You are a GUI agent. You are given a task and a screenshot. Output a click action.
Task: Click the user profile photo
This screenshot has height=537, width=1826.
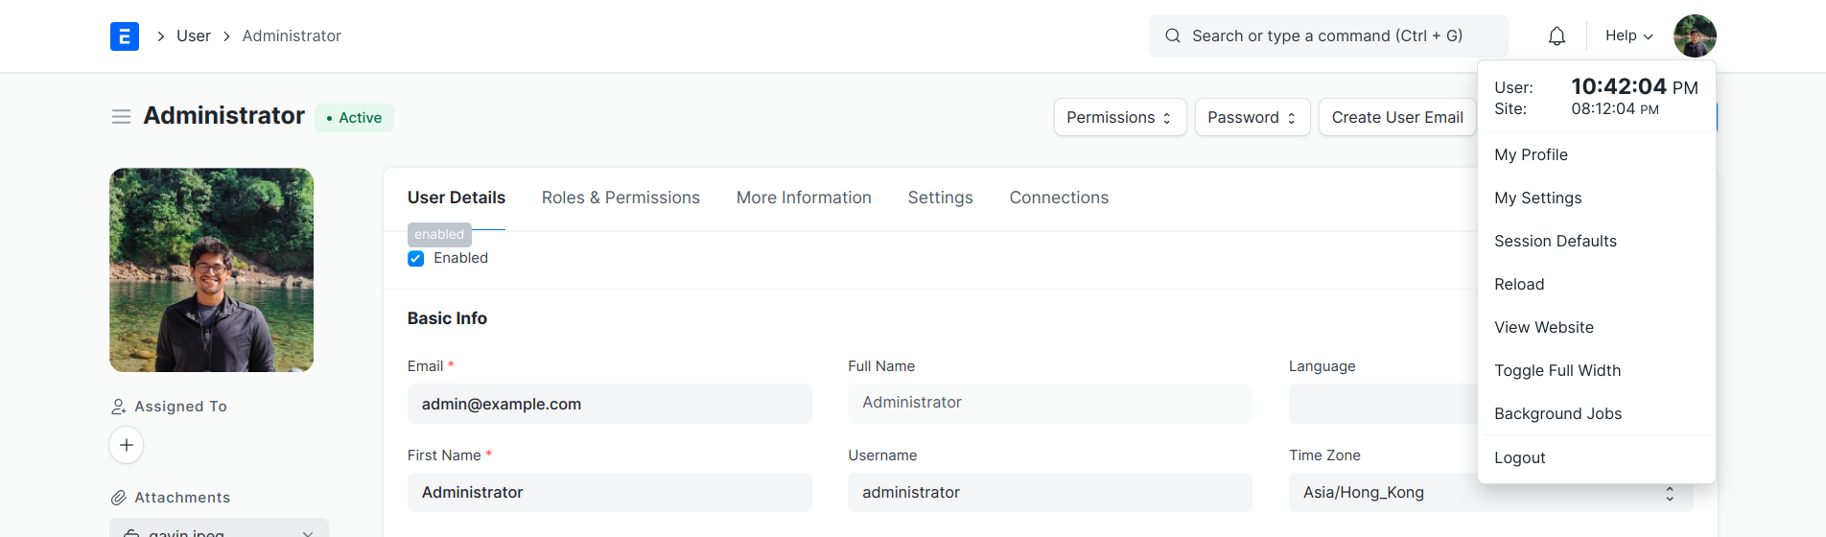click(211, 270)
